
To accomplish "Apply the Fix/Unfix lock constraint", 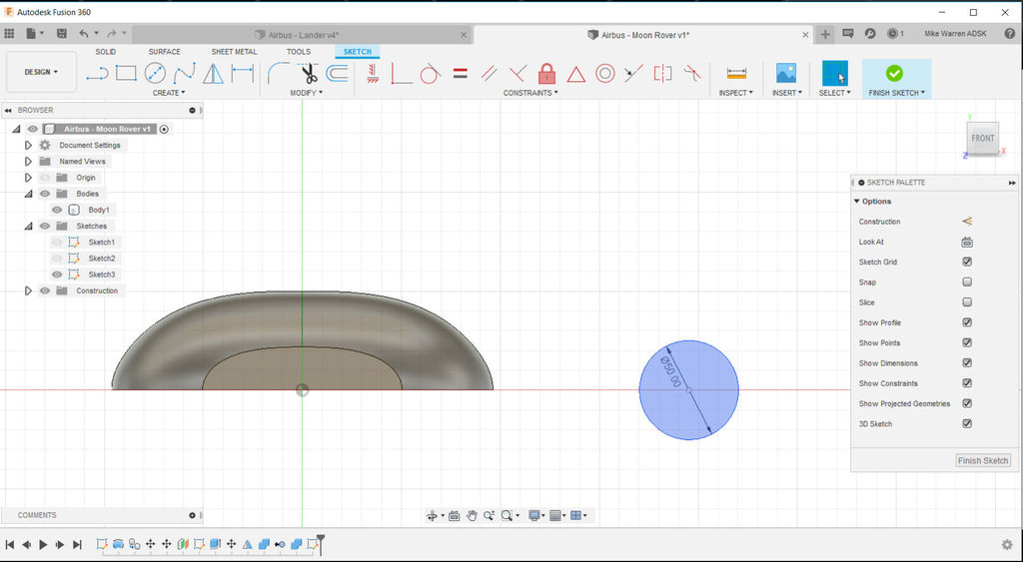I will click(546, 73).
